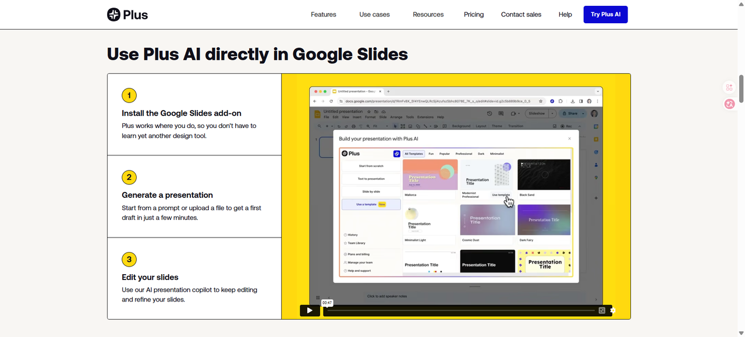745x337 pixels.
Task: Click the Share button in Google Slides
Action: coord(573,113)
